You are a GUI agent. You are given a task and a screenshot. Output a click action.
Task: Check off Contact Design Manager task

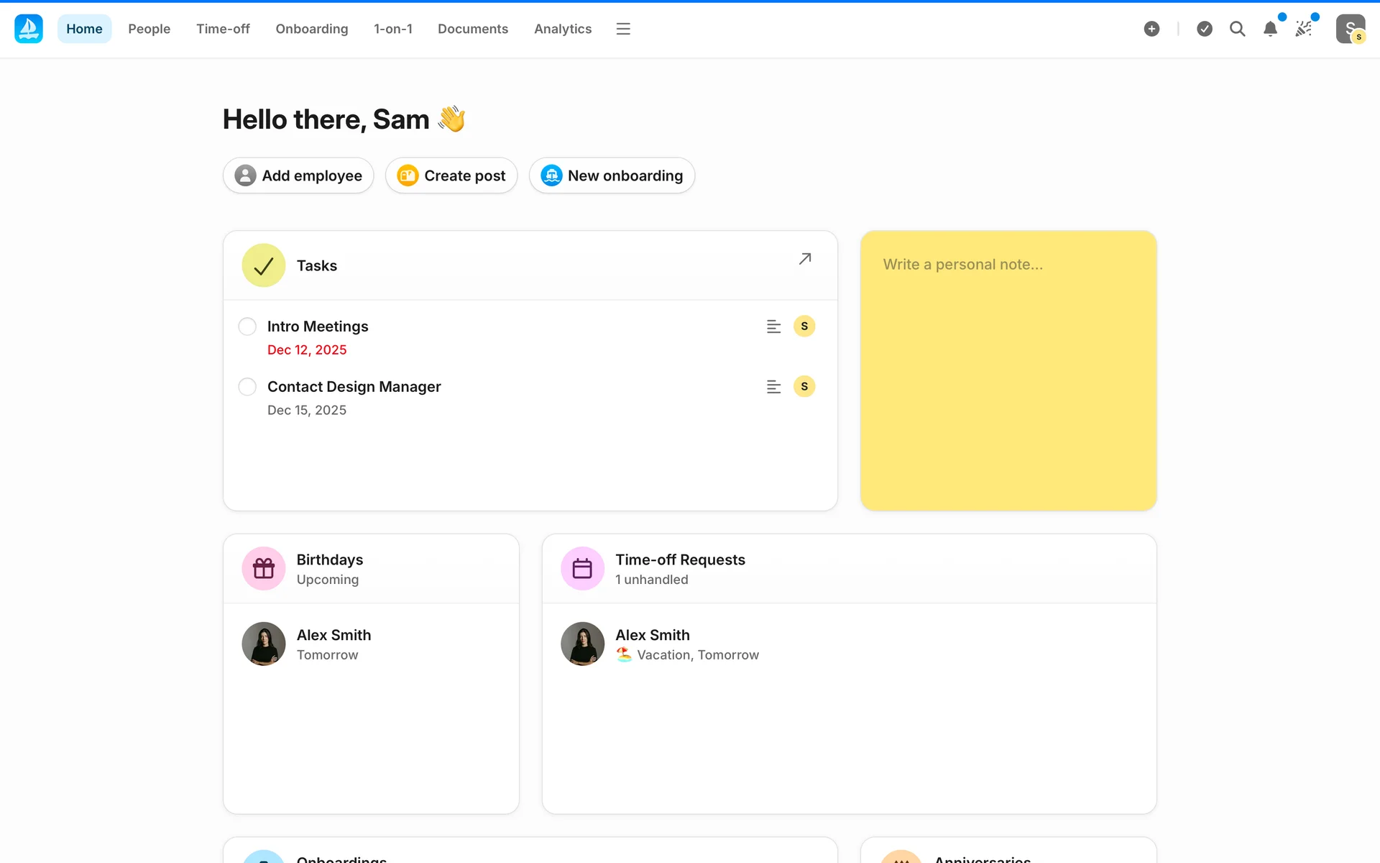[x=247, y=387]
